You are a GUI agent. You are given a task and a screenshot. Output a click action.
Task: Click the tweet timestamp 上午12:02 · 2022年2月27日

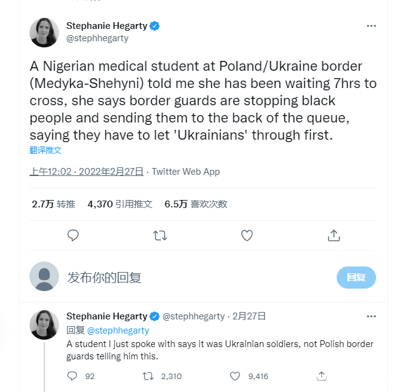pos(87,172)
